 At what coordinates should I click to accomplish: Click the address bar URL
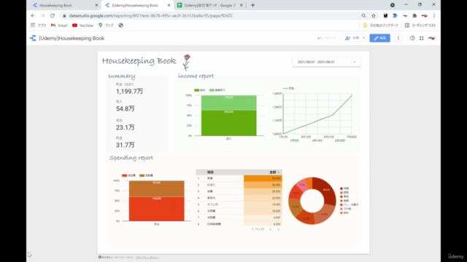(151, 16)
